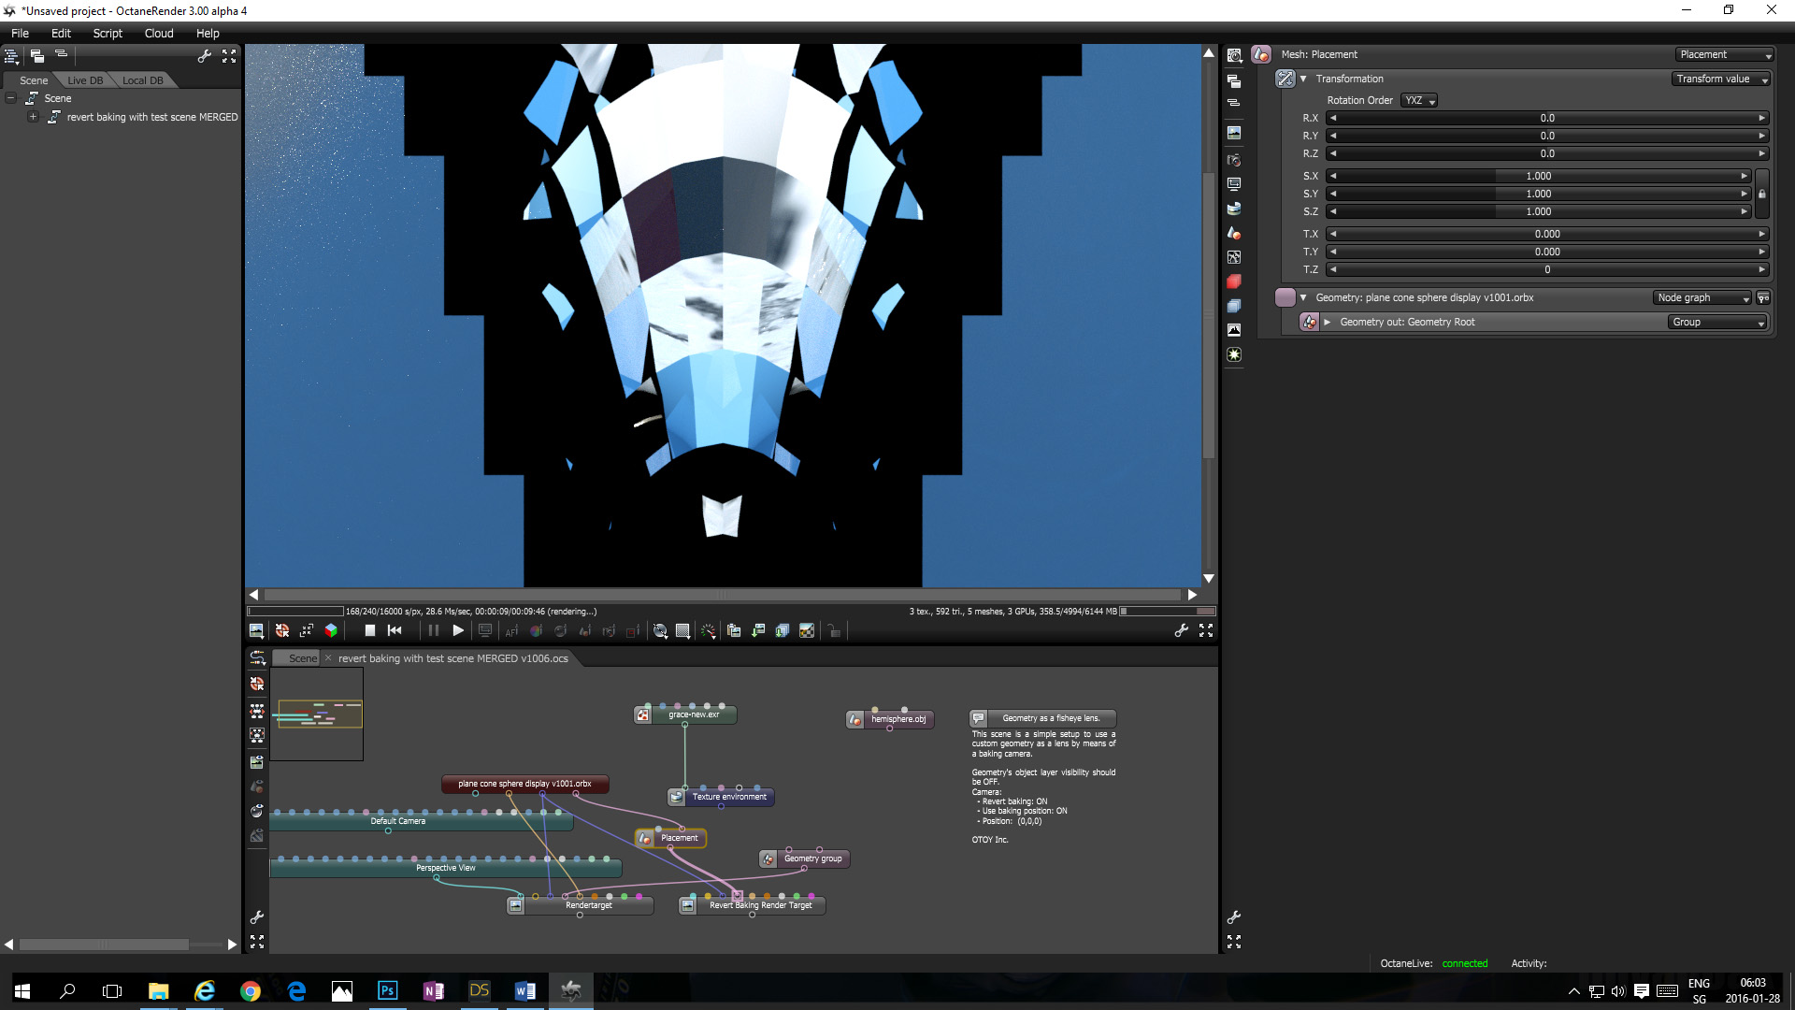The height and width of the screenshot is (1010, 1795).
Task: Stop the render with the stop button
Action: tap(369, 631)
